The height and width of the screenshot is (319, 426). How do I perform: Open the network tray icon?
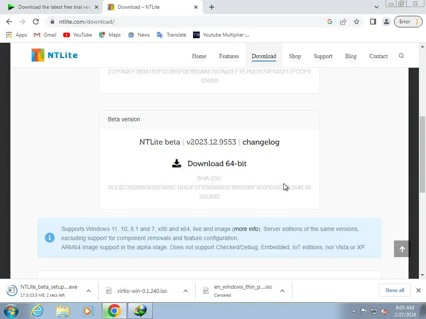pyautogui.click(x=374, y=311)
